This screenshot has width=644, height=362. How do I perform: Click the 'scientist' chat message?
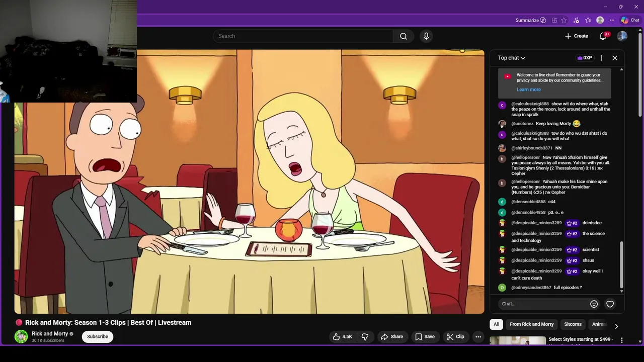tap(591, 250)
